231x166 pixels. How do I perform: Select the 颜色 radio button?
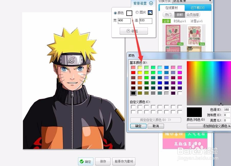click(115, 13)
